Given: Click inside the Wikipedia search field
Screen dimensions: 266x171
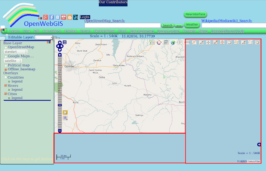Looking at the screenshot, I should pyautogui.click(x=234, y=25).
